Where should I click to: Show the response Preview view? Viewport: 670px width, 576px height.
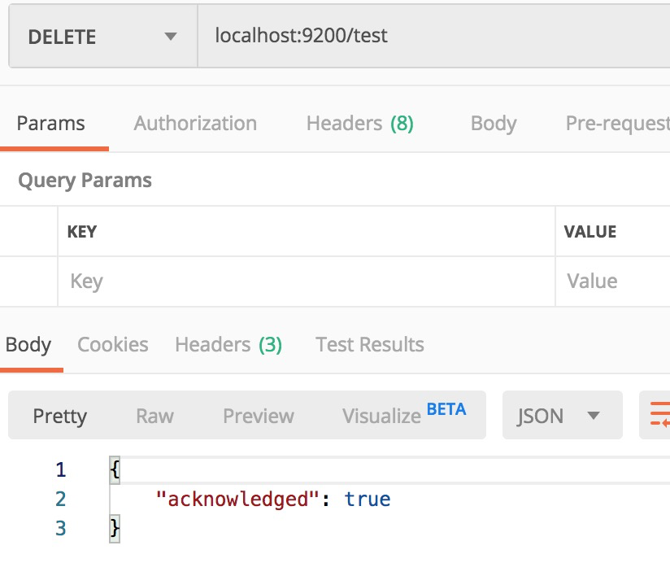pos(259,416)
